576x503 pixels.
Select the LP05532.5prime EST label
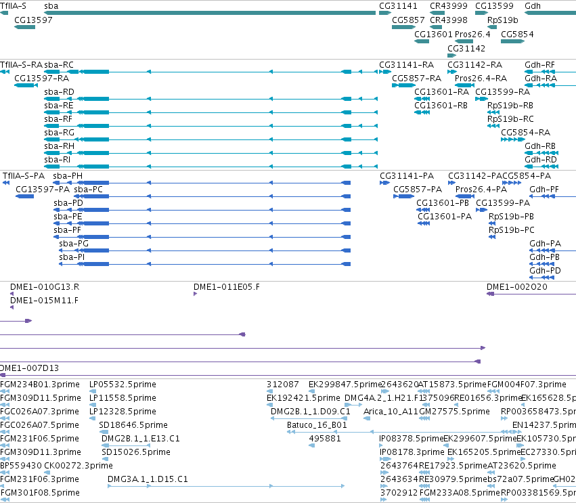click(x=123, y=385)
